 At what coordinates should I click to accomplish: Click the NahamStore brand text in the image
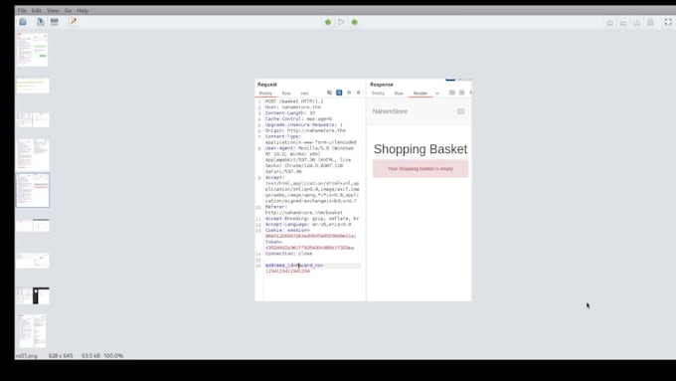390,111
